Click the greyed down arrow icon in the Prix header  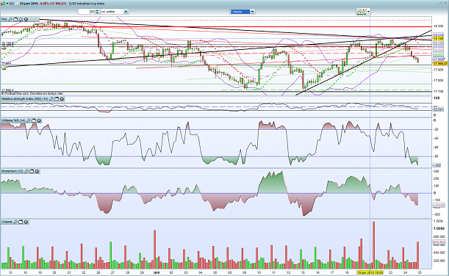pos(36,19)
